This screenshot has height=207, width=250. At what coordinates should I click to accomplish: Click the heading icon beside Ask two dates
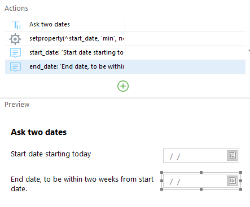point(16,25)
